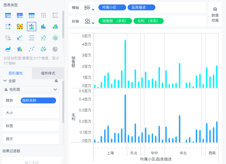This screenshot has width=226, height=164.
Task: Switch to the 图形属性 tab
Action: 16,73
